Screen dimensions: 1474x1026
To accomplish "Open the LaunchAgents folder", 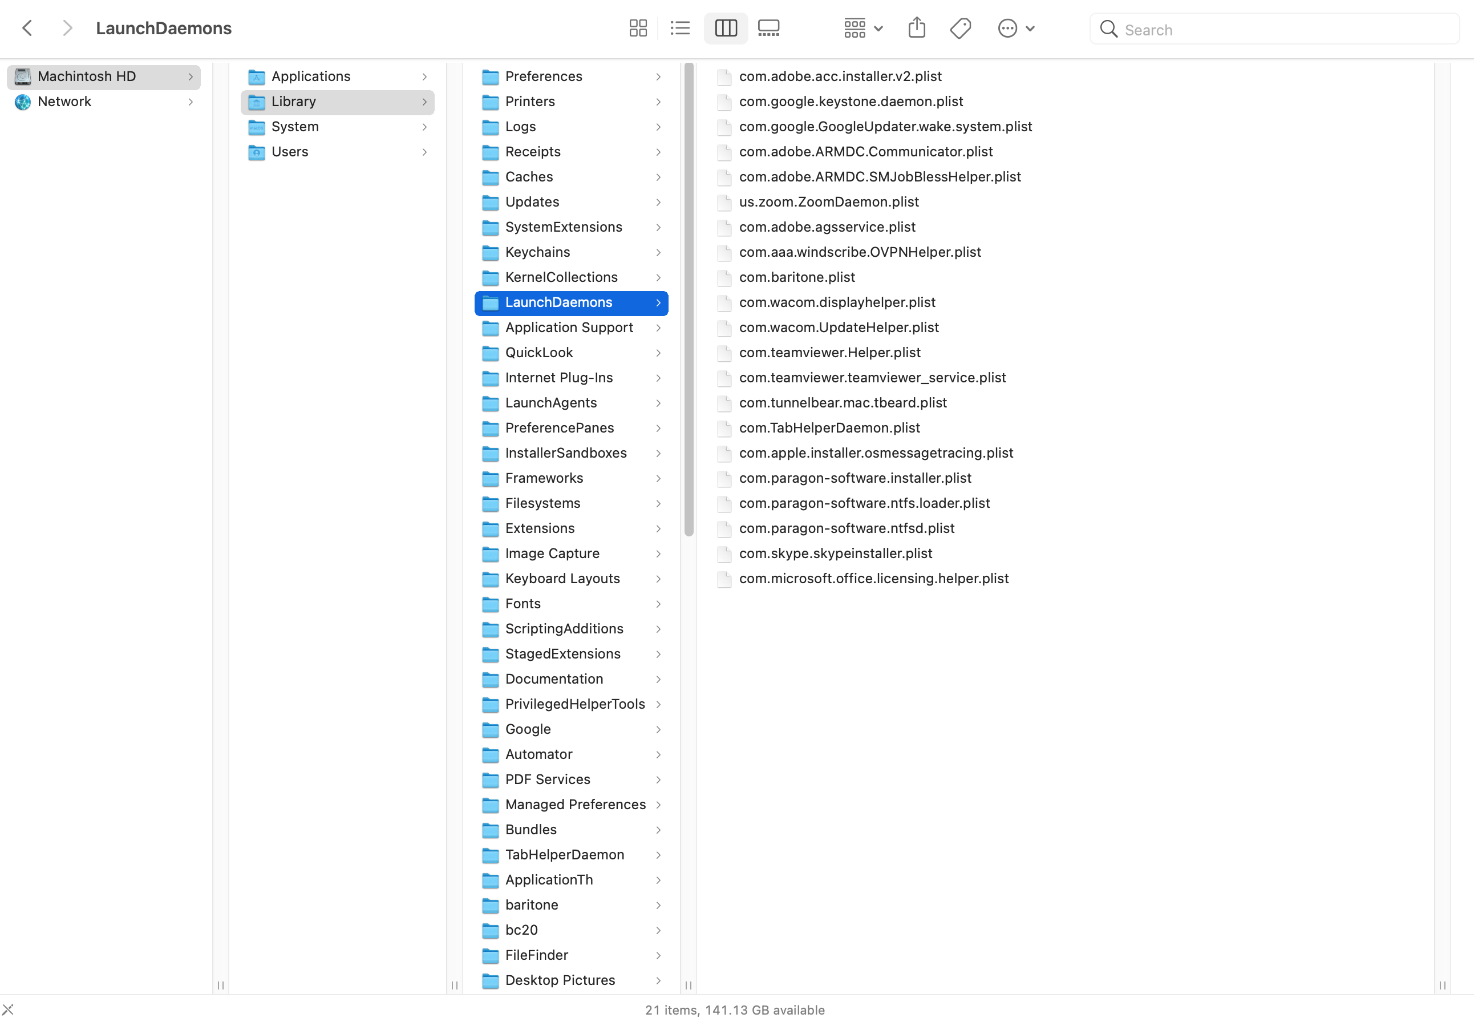I will click(x=550, y=402).
